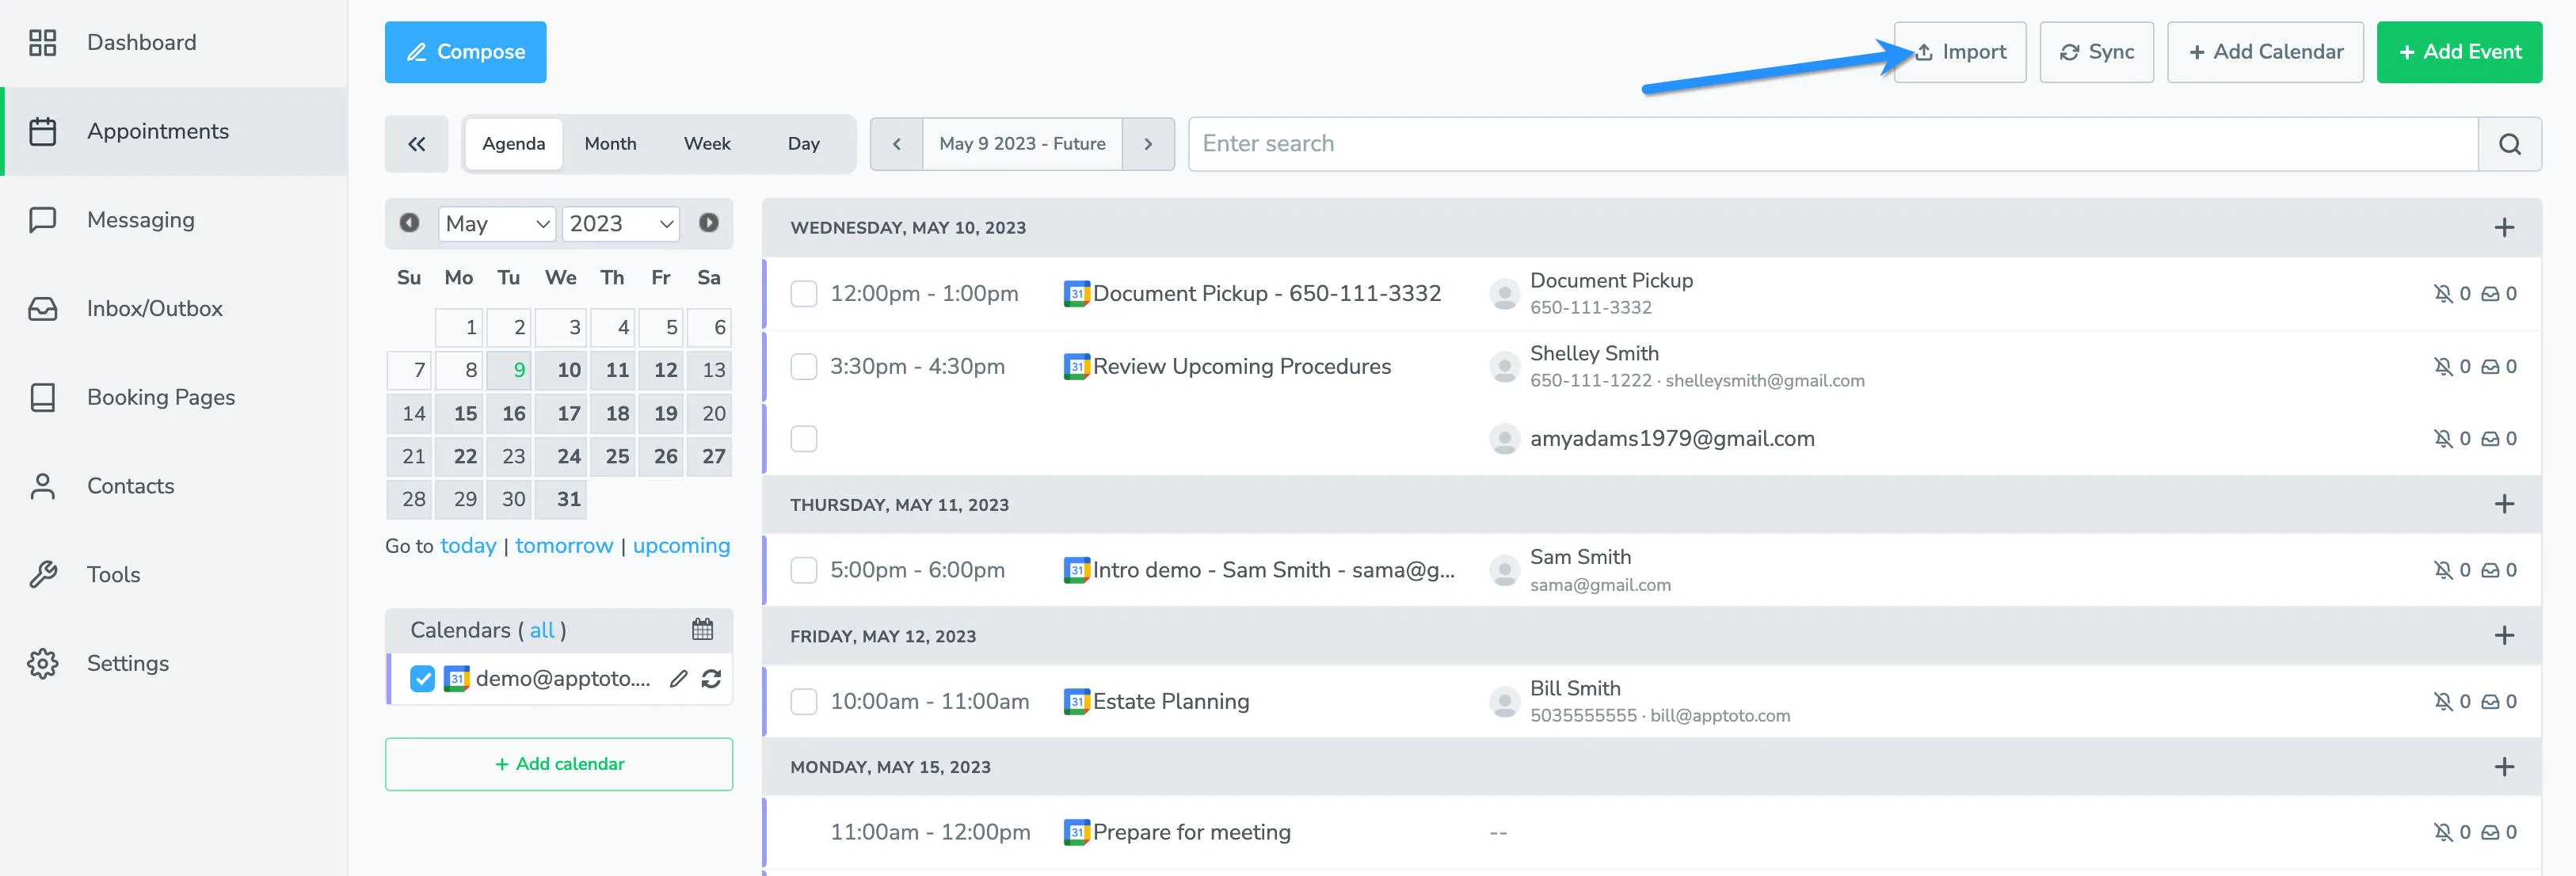Viewport: 2576px width, 876px height.
Task: Click the muted bell icon on Estate Planning row
Action: (x=2442, y=701)
